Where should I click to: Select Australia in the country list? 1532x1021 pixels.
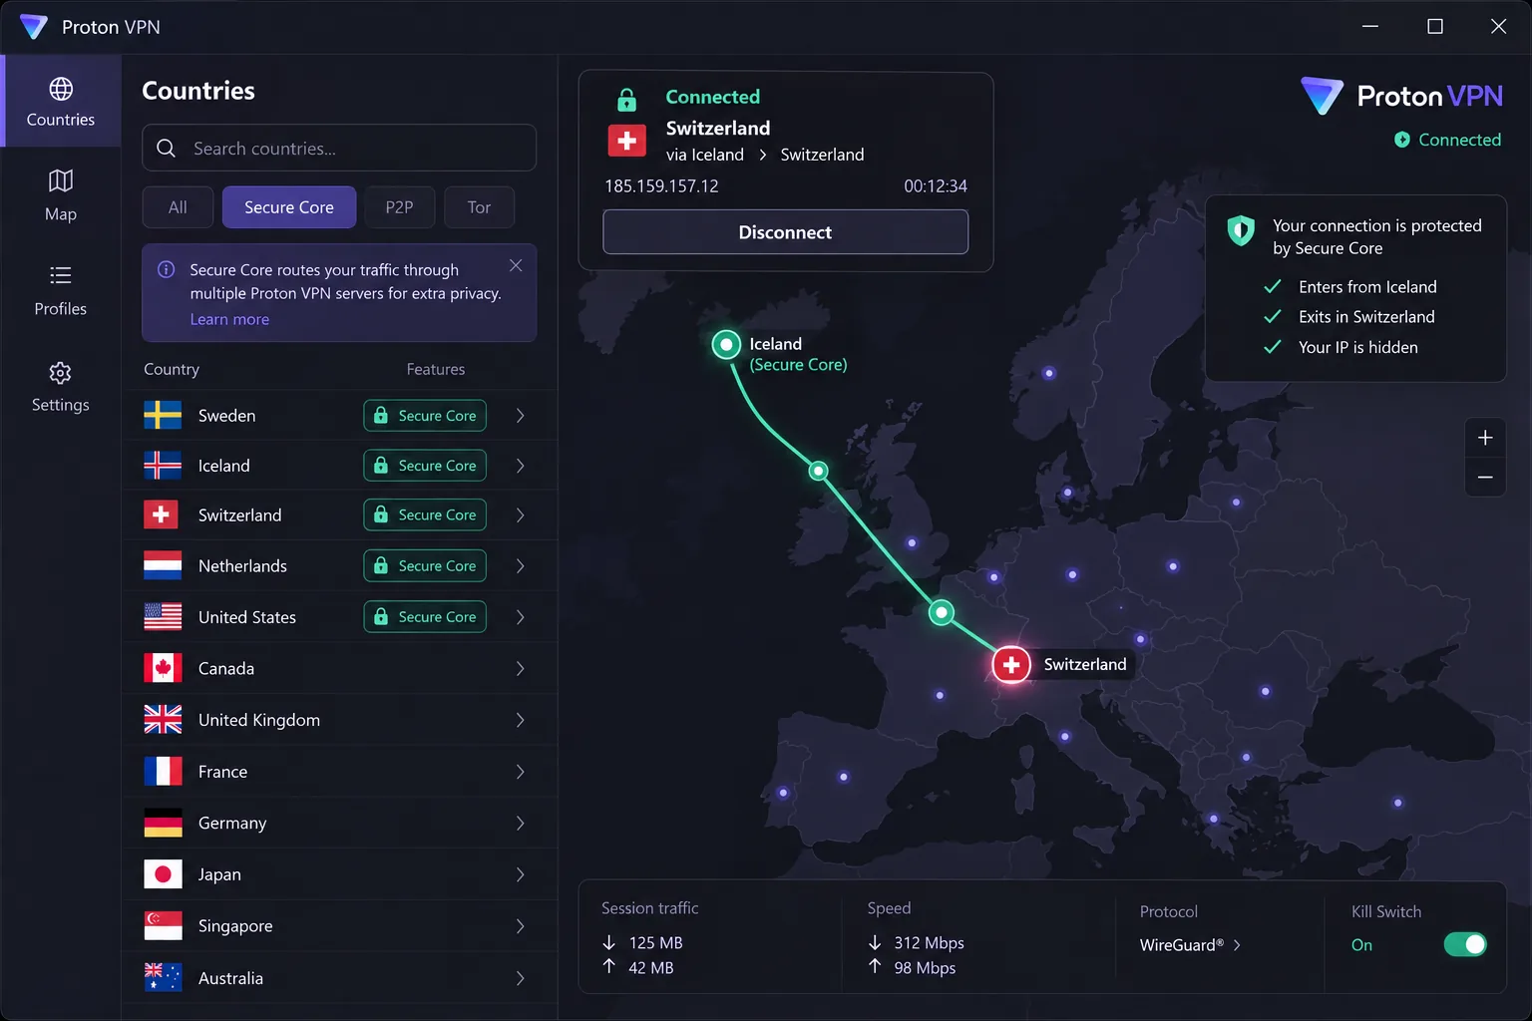click(339, 978)
